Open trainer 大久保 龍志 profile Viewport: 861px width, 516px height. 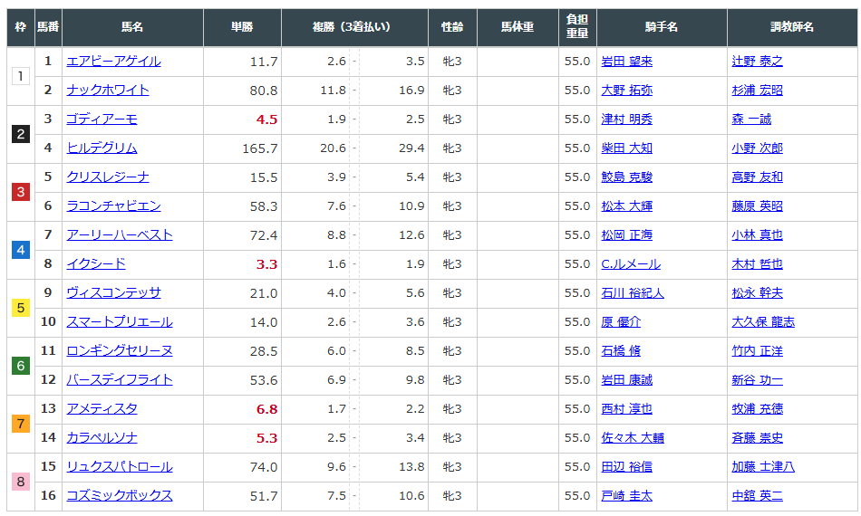pyautogui.click(x=763, y=322)
